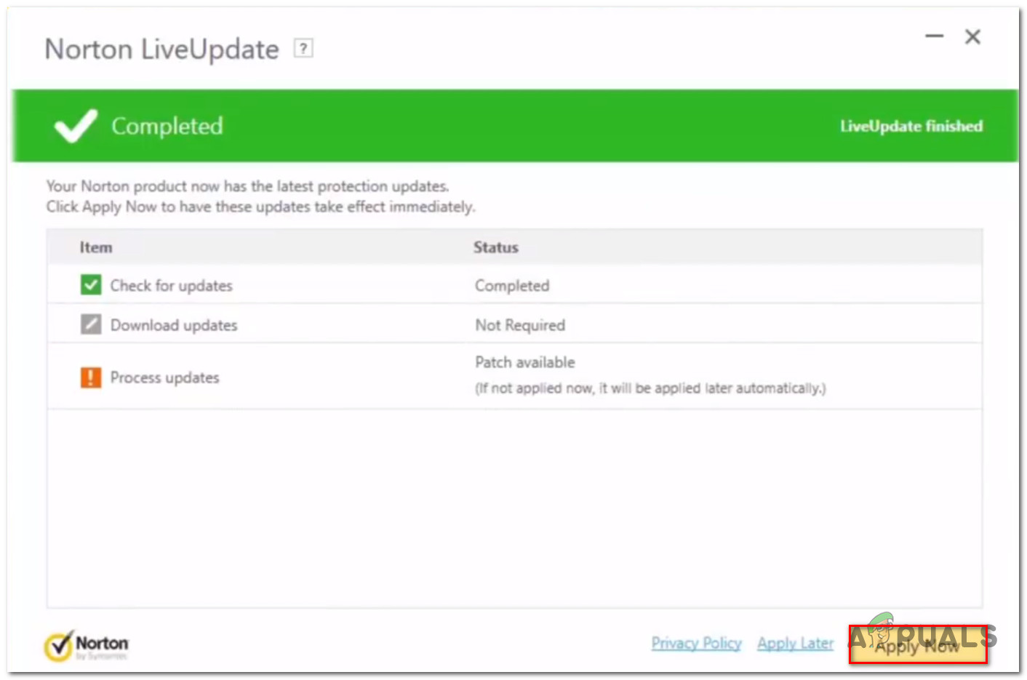1027x680 pixels.
Task: Click the orange Process updates warning icon
Action: point(91,377)
